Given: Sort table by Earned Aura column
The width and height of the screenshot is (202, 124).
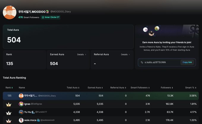Looking at the screenshot, I should [95, 88].
